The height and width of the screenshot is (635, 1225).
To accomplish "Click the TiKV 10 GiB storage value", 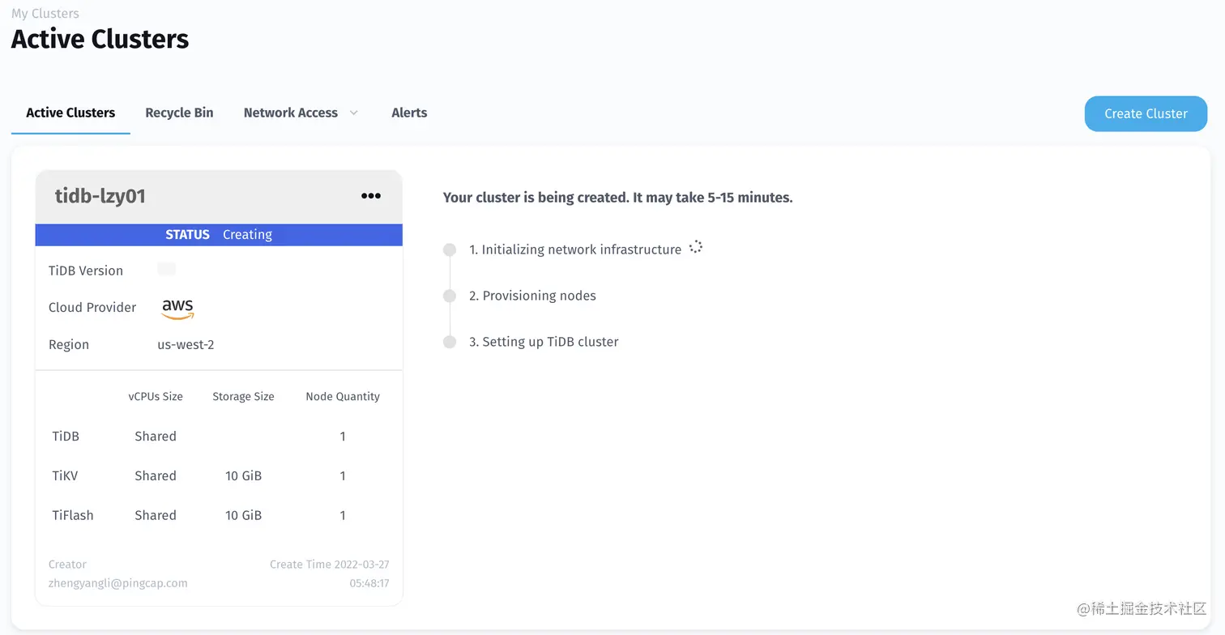I will coord(243,476).
